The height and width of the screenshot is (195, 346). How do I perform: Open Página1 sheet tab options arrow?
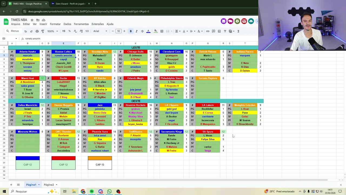point(39,185)
